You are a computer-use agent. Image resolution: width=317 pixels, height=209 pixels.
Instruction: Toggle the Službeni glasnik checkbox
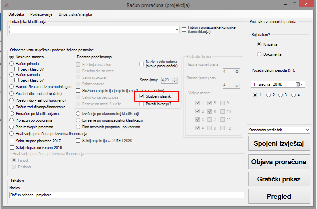142,96
